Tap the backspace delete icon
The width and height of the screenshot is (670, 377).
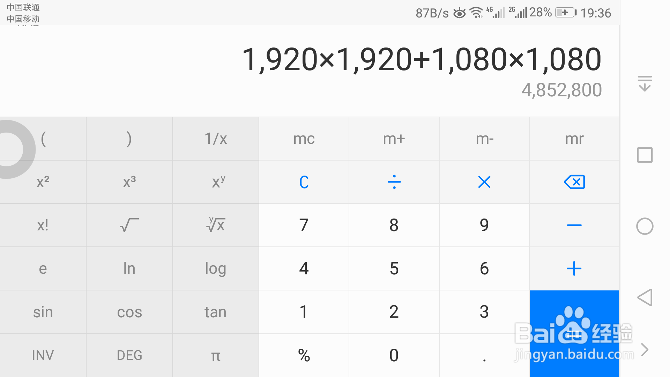click(574, 182)
